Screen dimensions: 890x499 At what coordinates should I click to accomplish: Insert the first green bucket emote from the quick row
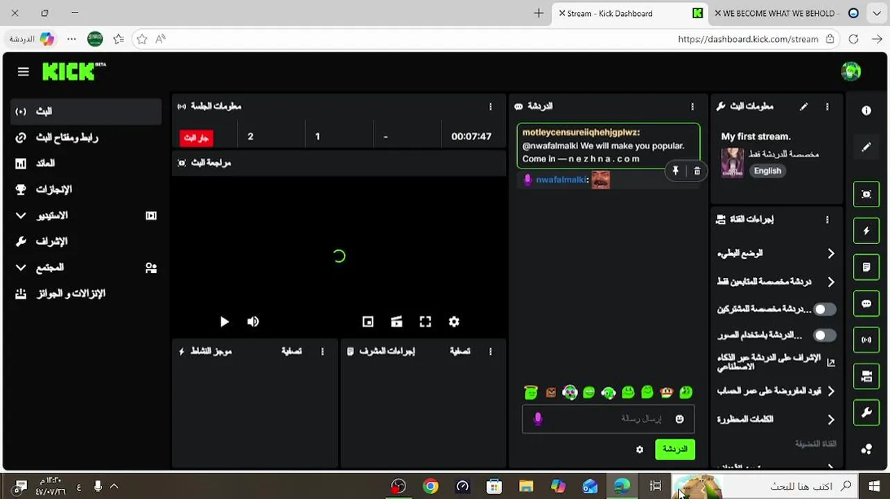531,393
